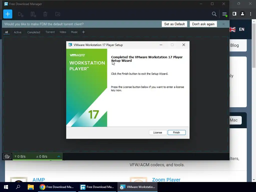This screenshot has height=192, width=256.
Task: Click the scrollbar down arrow in browser
Action: 254,180
